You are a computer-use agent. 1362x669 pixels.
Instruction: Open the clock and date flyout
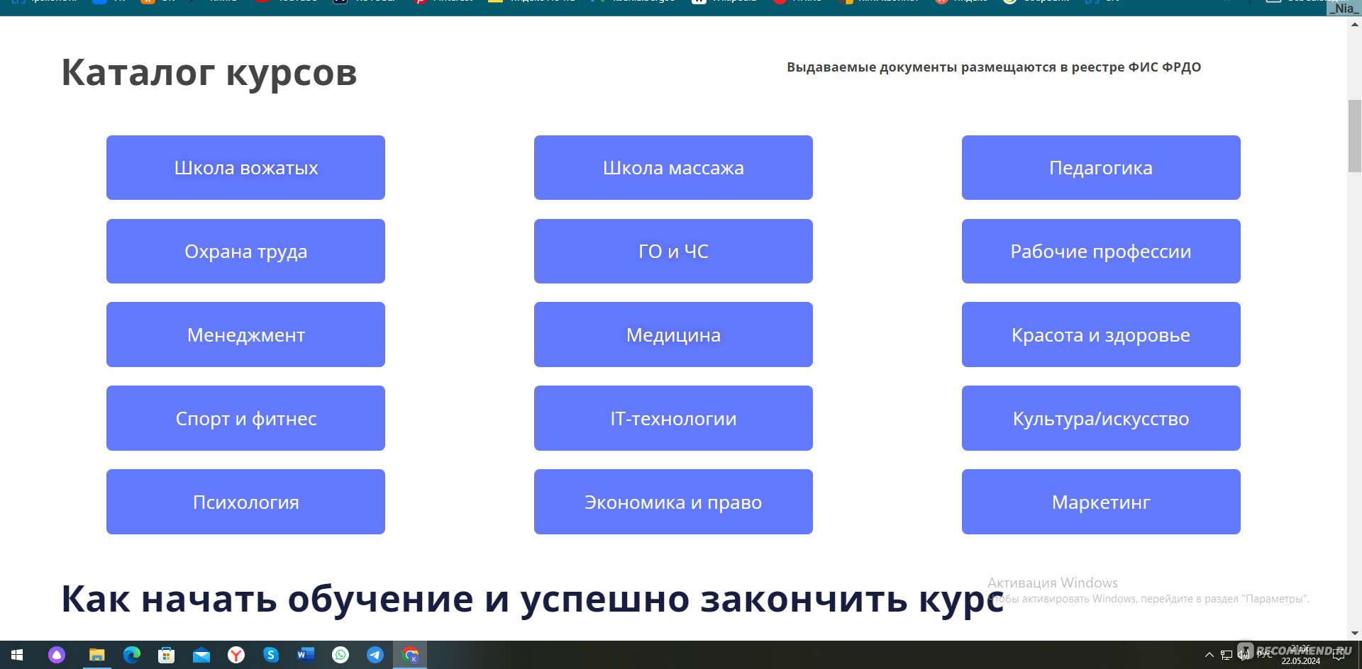click(x=1301, y=655)
